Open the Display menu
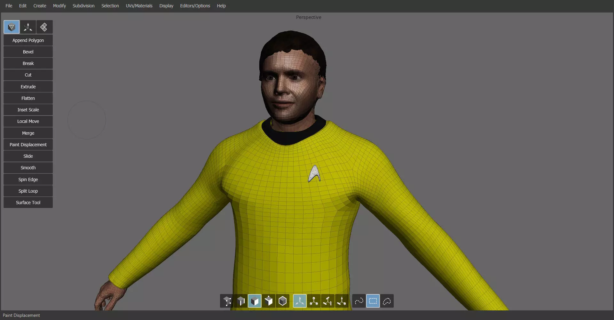 click(x=166, y=6)
